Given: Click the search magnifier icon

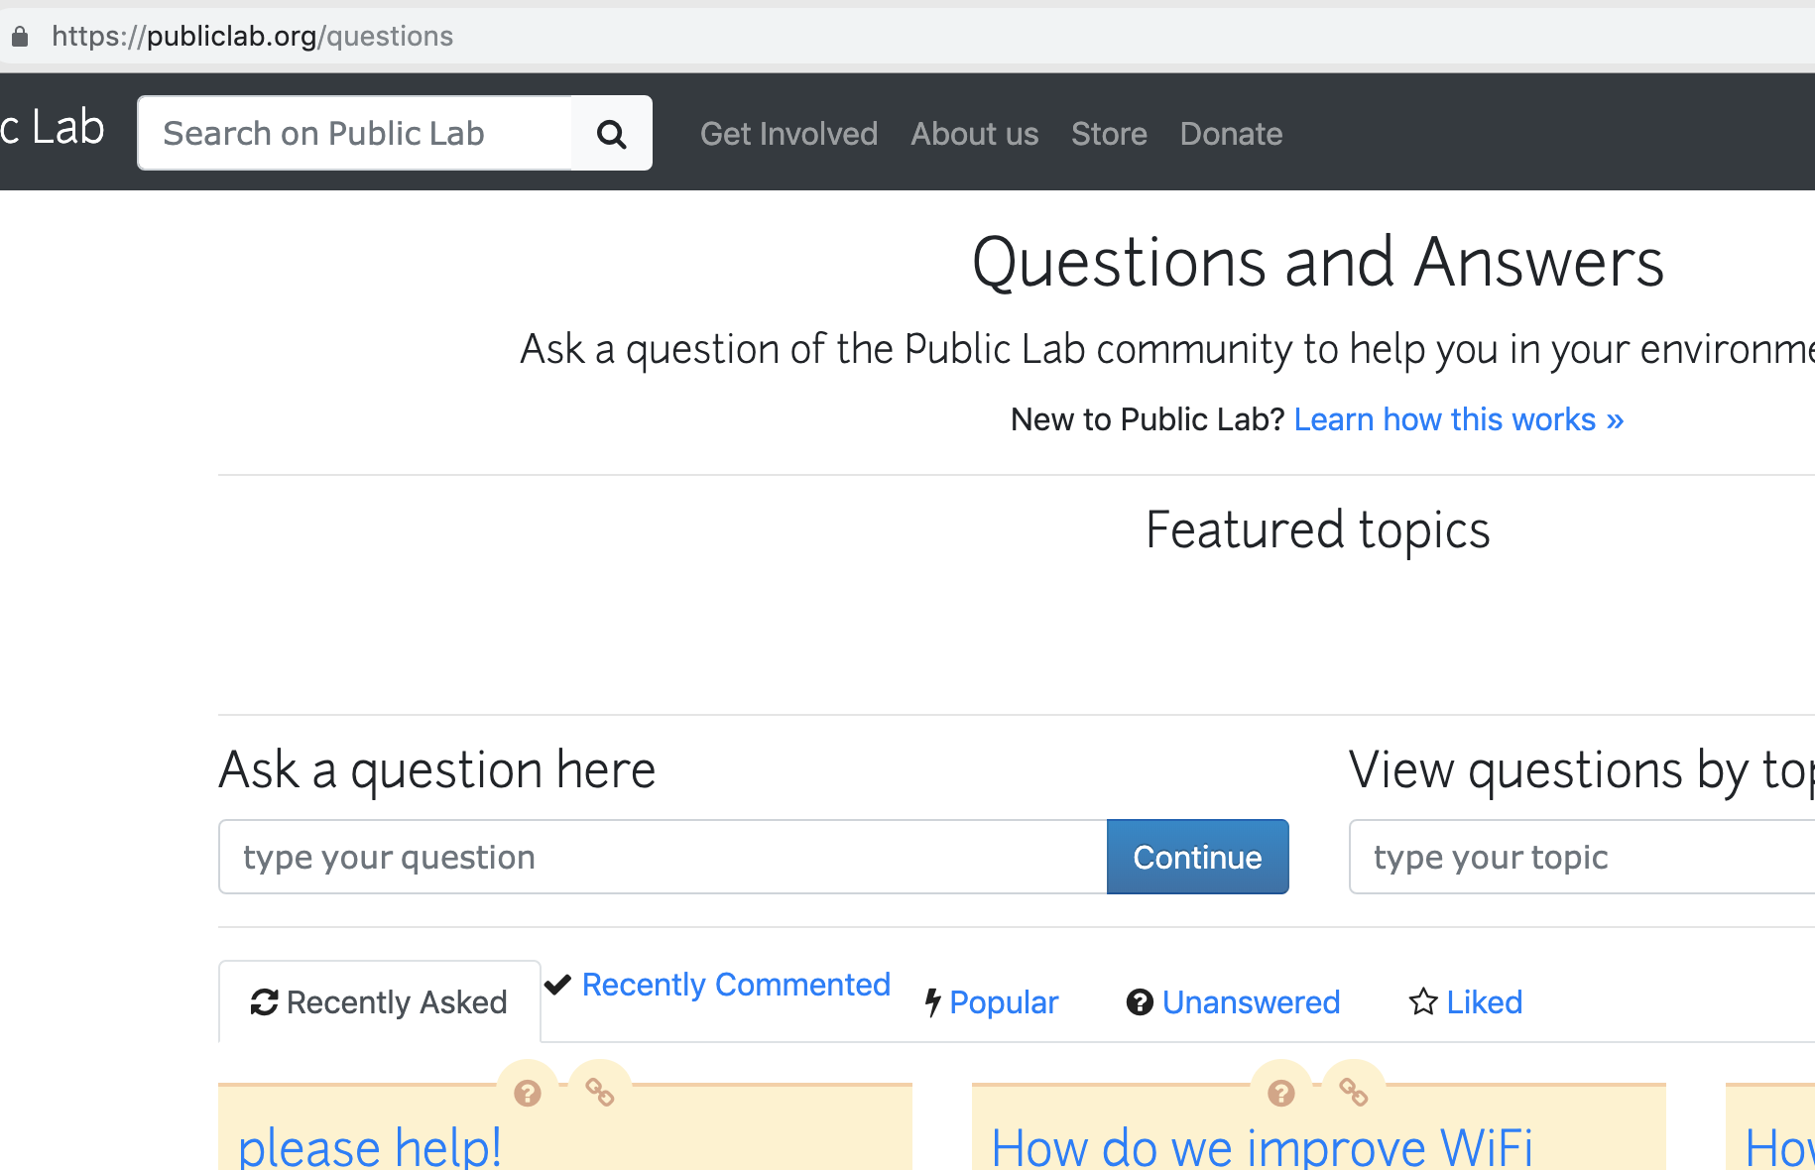Looking at the screenshot, I should coord(611,133).
